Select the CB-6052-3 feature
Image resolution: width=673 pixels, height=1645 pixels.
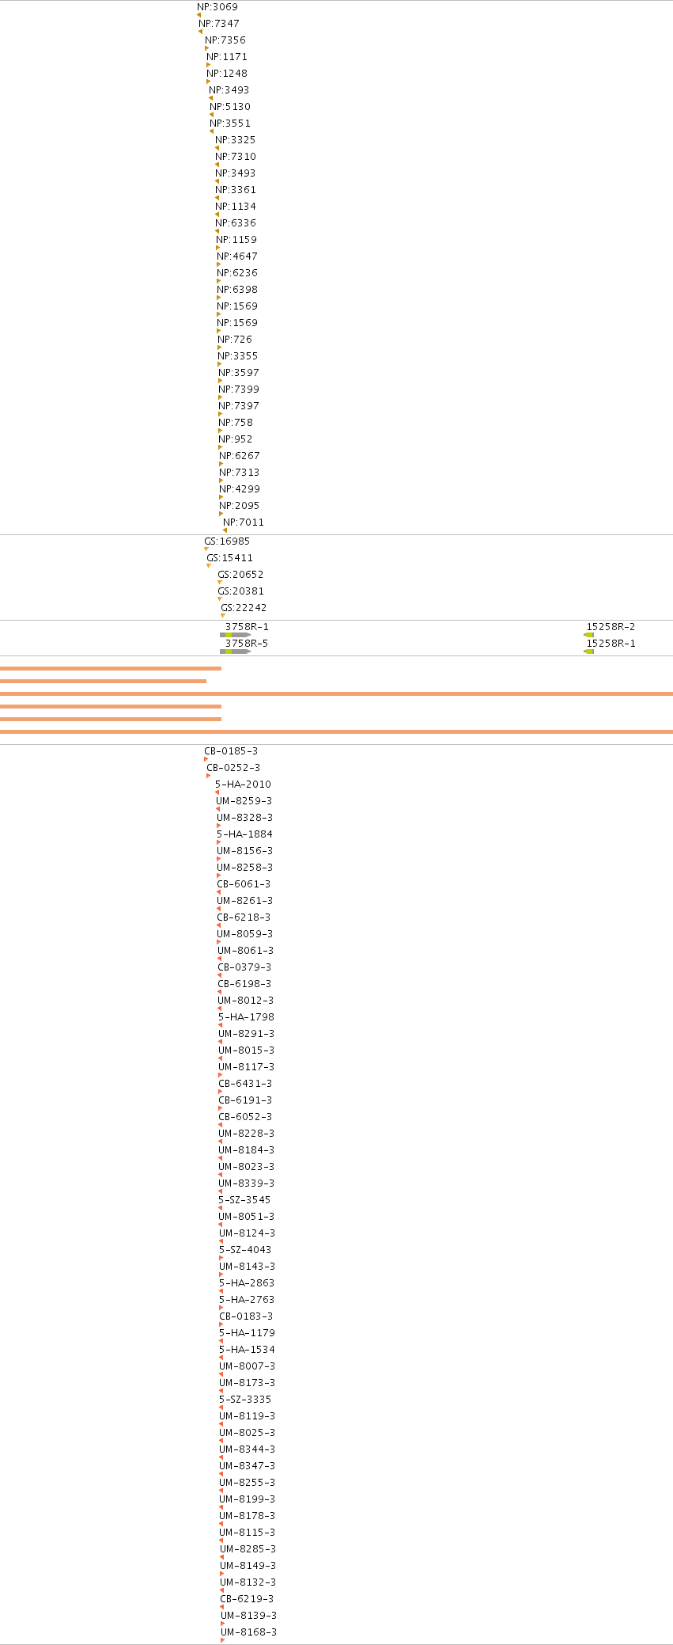click(245, 1117)
